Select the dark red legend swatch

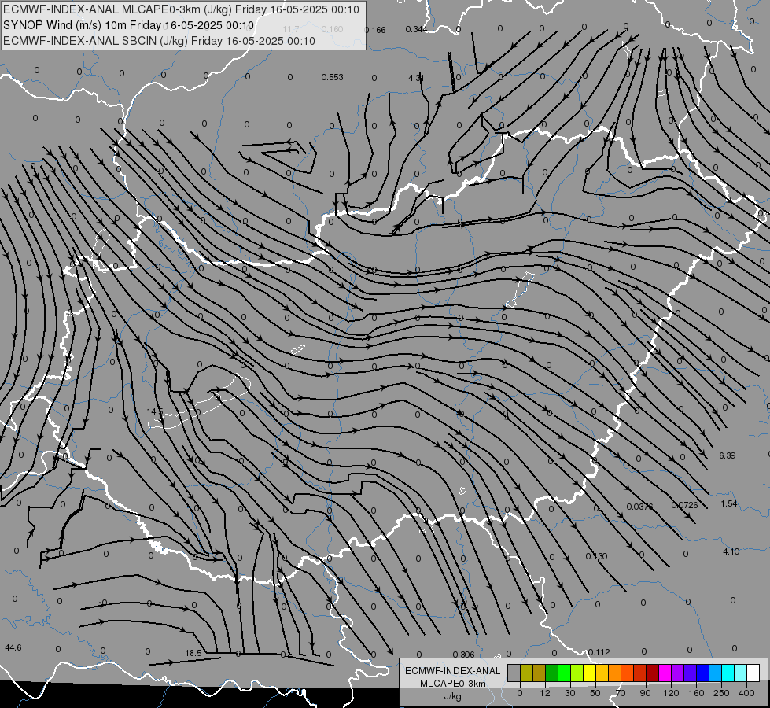(653, 673)
